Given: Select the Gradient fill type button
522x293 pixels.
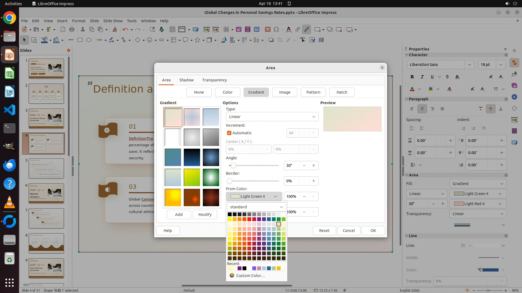Looking at the screenshot, I should click(256, 92).
